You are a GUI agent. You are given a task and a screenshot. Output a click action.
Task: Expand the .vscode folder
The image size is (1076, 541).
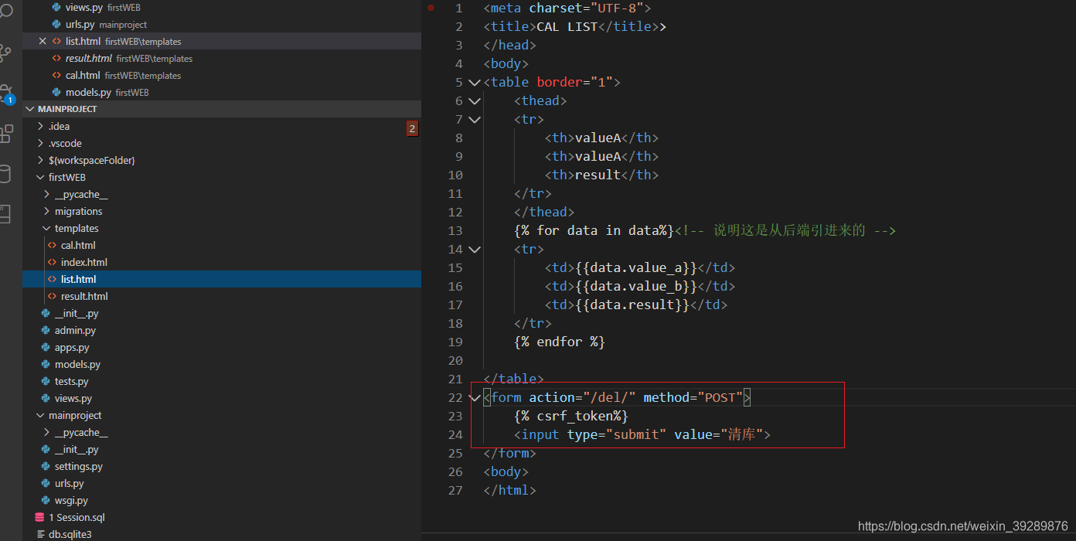[x=41, y=143]
